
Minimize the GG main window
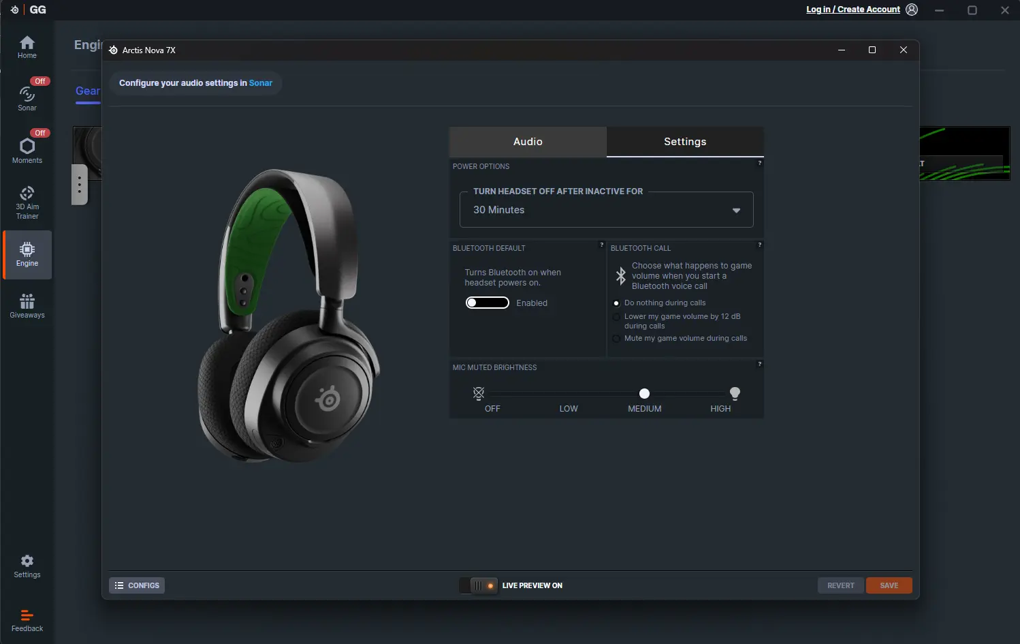940,10
